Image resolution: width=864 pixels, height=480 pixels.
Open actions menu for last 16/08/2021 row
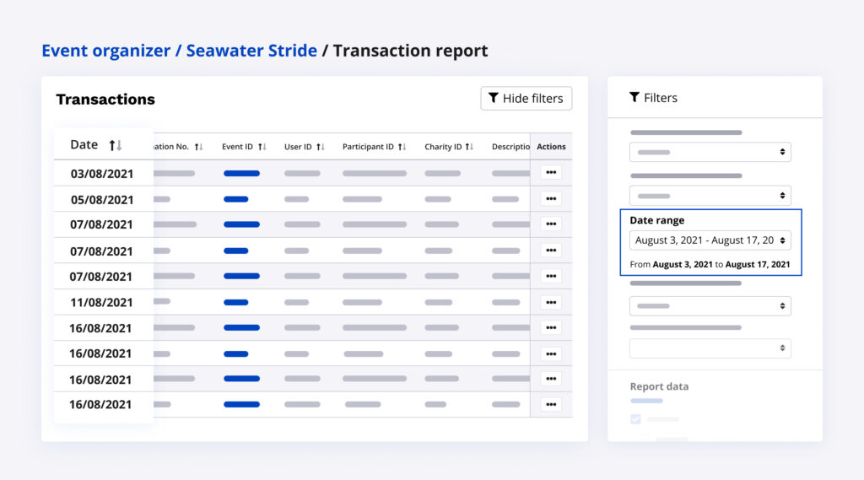point(551,404)
